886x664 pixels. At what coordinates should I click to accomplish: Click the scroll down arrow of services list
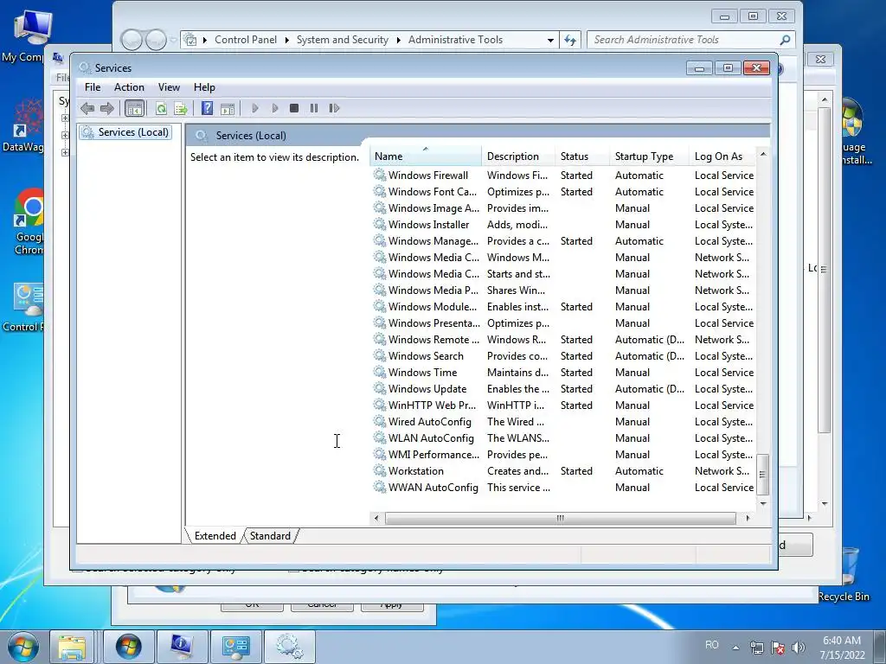(763, 503)
